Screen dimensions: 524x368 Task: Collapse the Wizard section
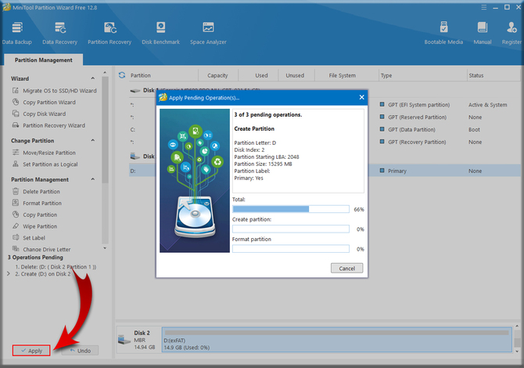coord(92,78)
